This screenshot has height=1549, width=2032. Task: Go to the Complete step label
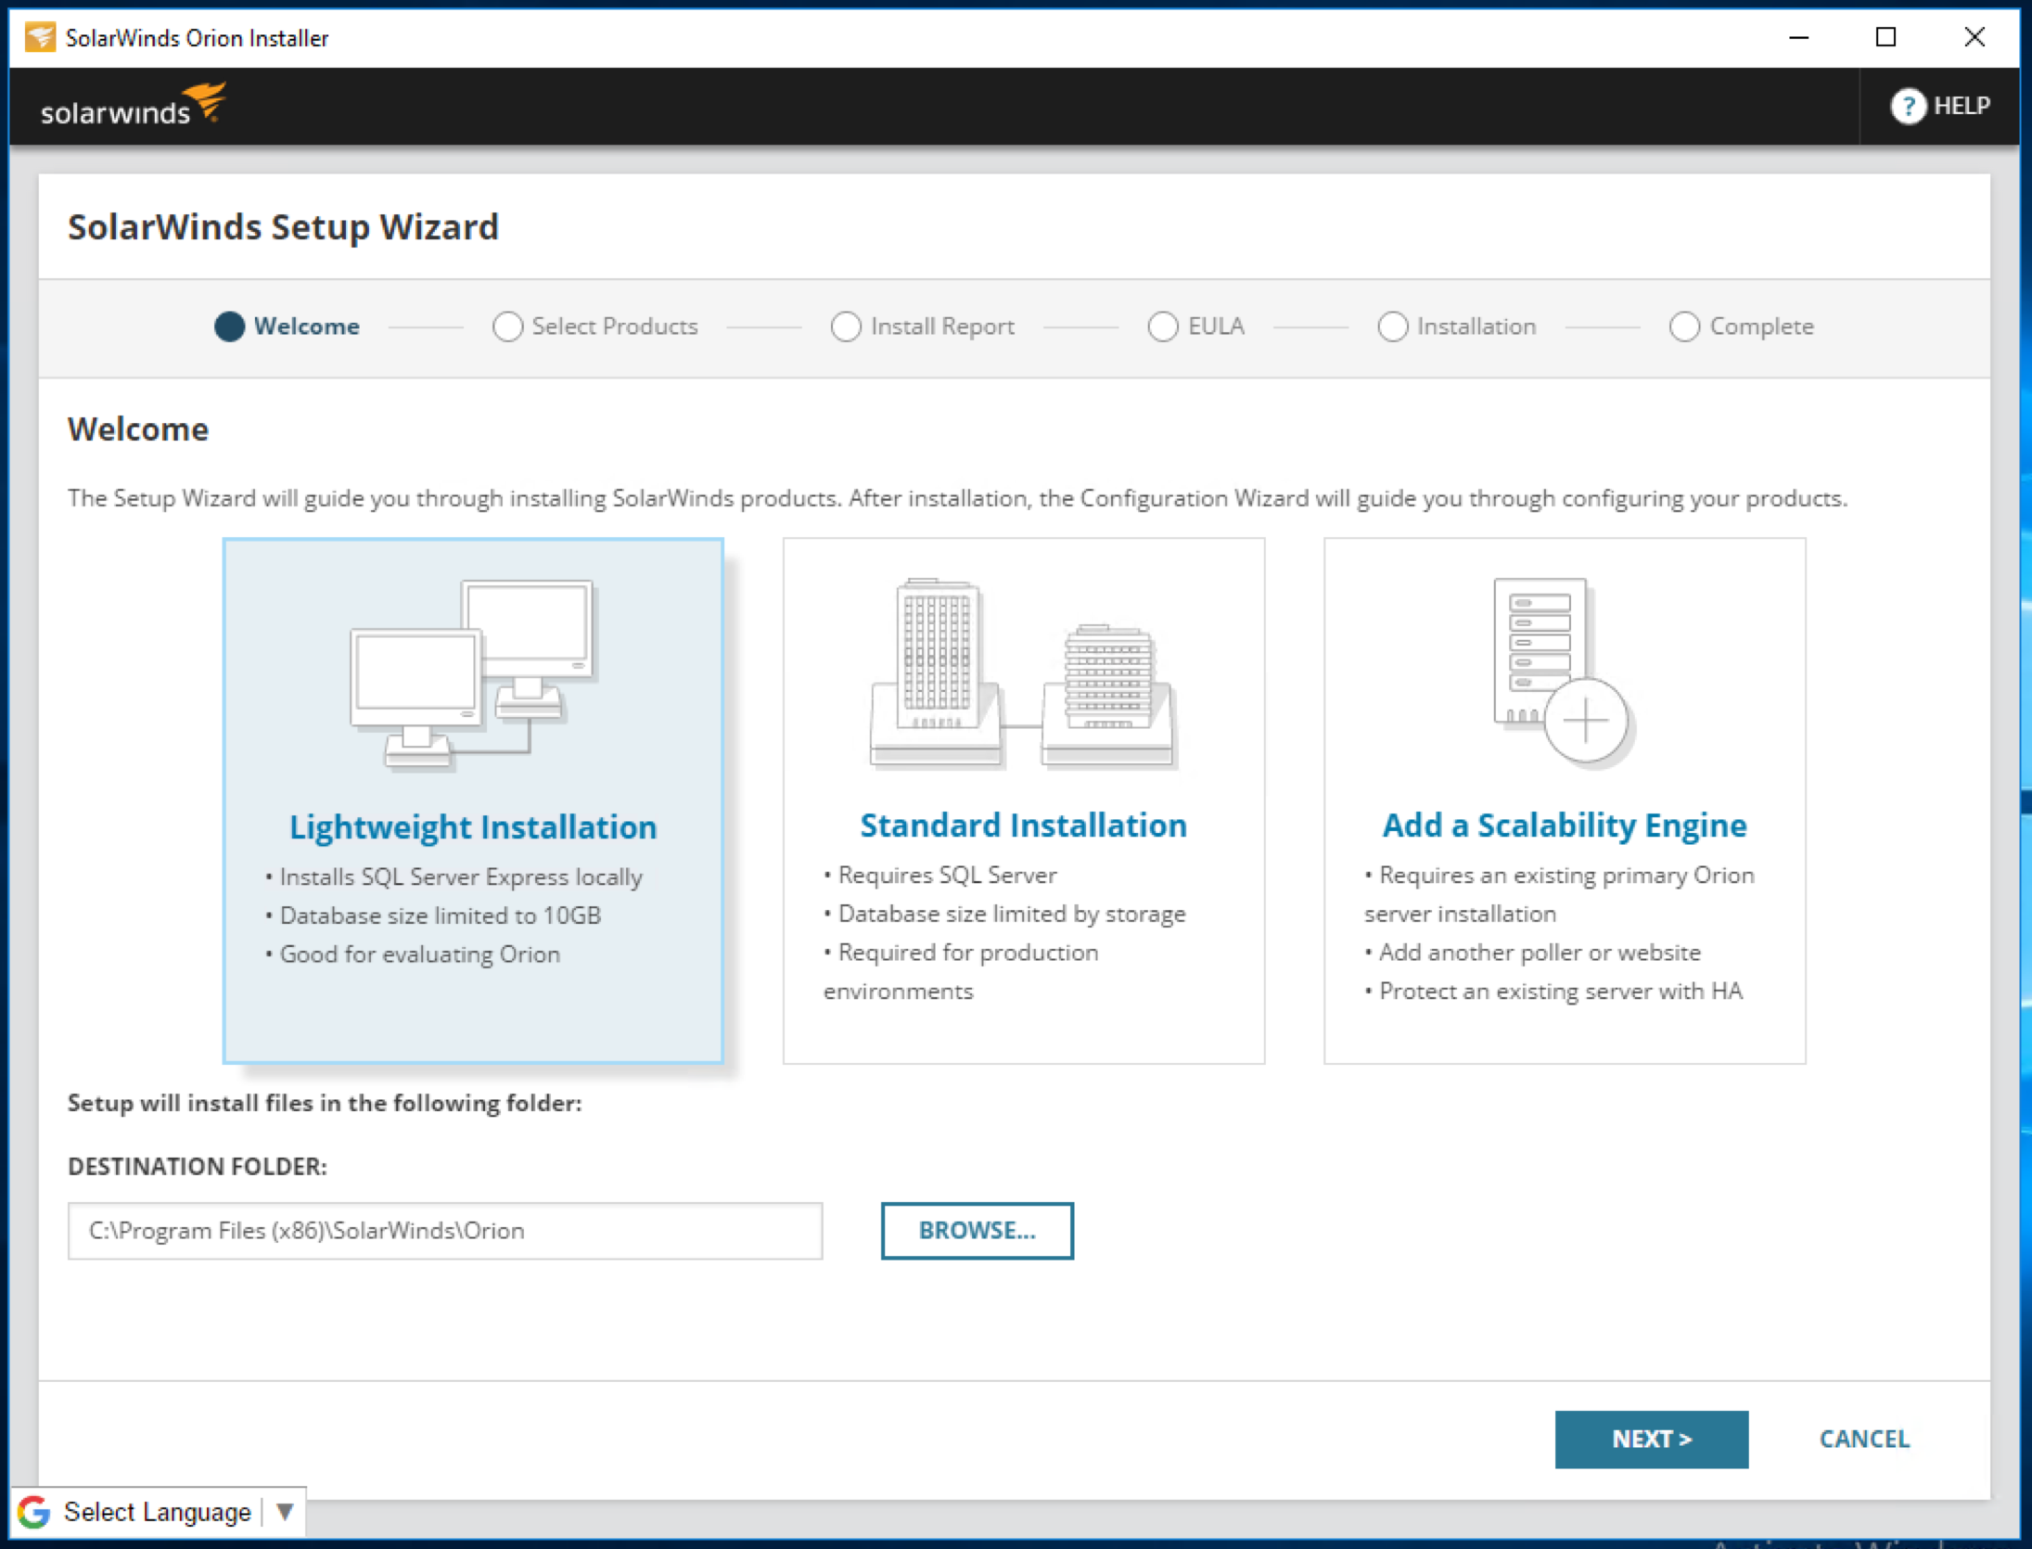(x=1761, y=326)
